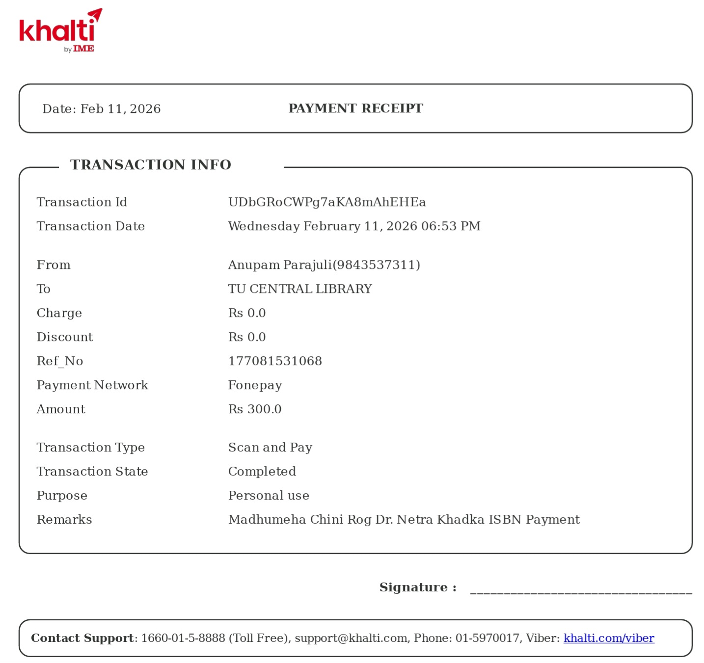Click the Completed transaction state
Viewport: 704px width, 663px height.
click(262, 472)
